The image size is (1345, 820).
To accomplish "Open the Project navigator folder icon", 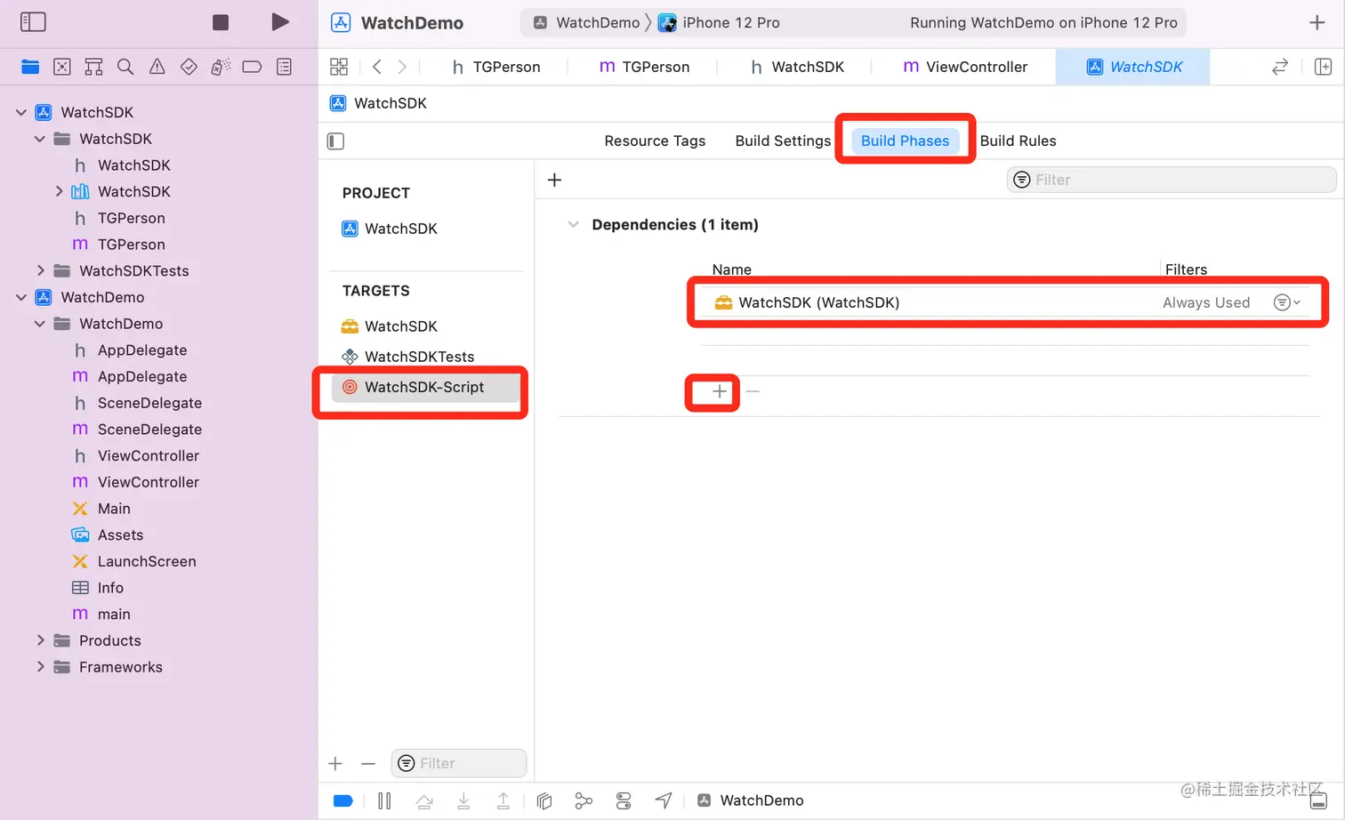I will [30, 67].
